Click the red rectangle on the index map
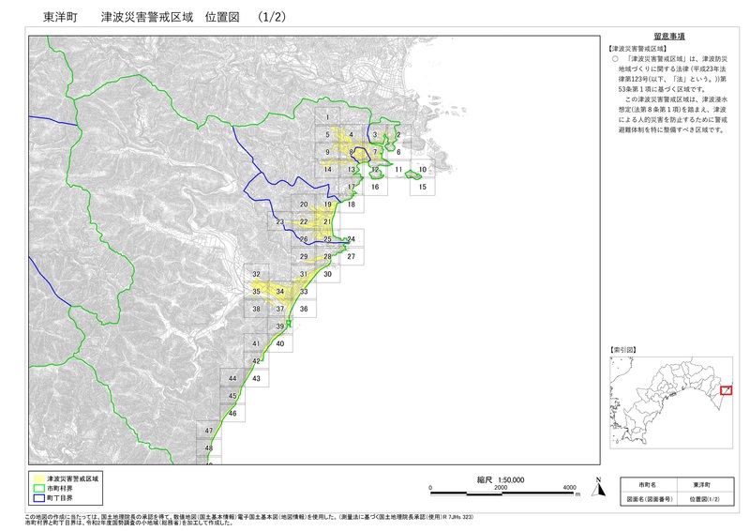 pyautogui.click(x=726, y=389)
